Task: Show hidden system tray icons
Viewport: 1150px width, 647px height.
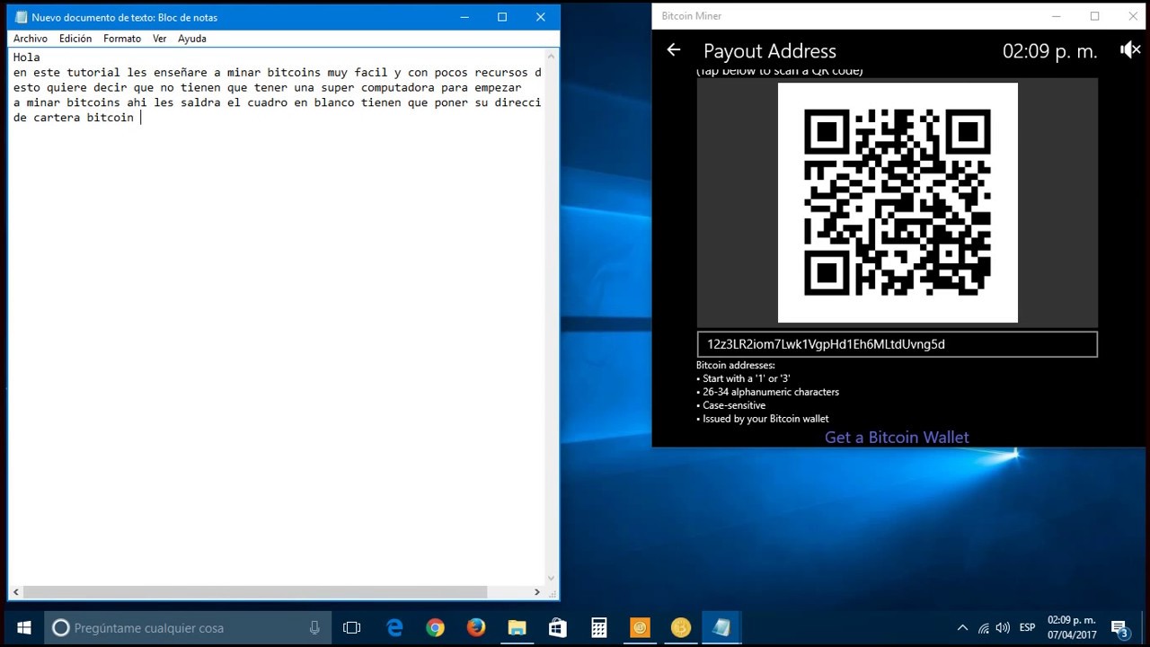Action: pos(962,627)
